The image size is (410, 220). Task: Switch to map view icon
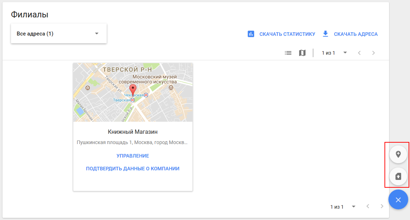(302, 53)
